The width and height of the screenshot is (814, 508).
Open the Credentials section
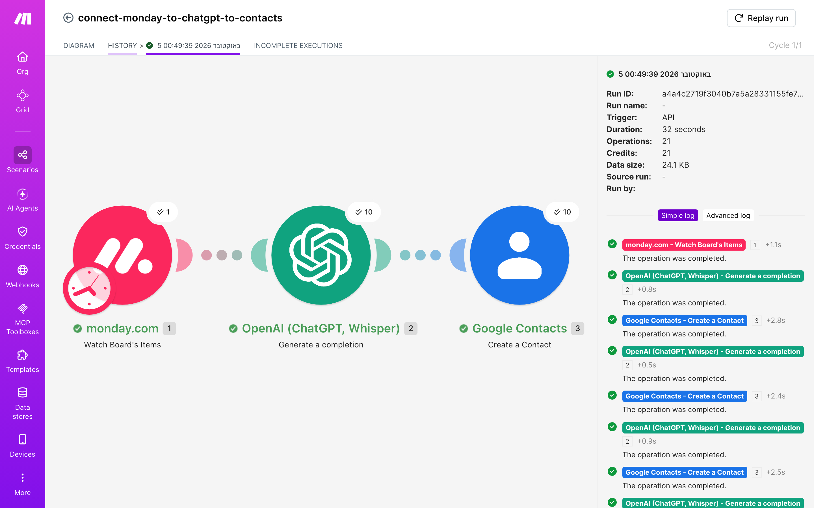click(x=23, y=238)
